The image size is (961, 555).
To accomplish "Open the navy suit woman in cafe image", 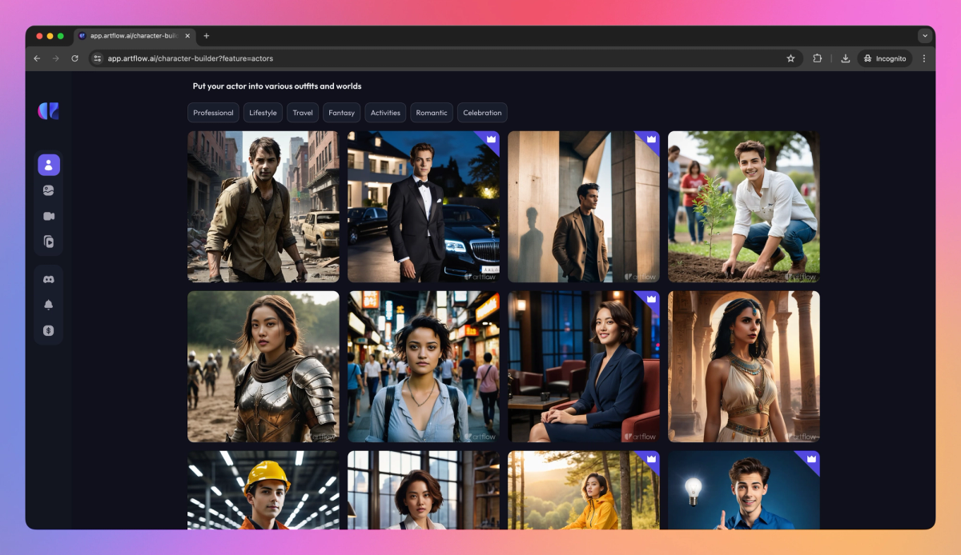I will (584, 367).
